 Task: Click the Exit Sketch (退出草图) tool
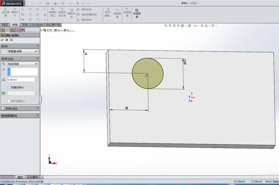(x=6, y=12)
